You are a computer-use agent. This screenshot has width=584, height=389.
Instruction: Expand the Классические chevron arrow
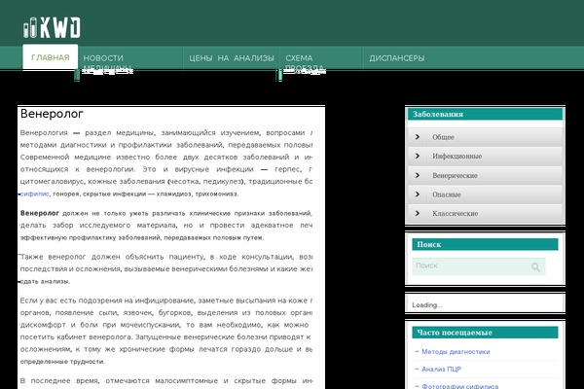(418, 213)
